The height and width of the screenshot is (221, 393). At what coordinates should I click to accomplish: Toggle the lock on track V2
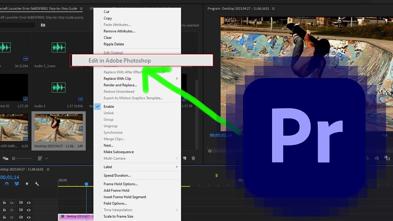click(4, 217)
